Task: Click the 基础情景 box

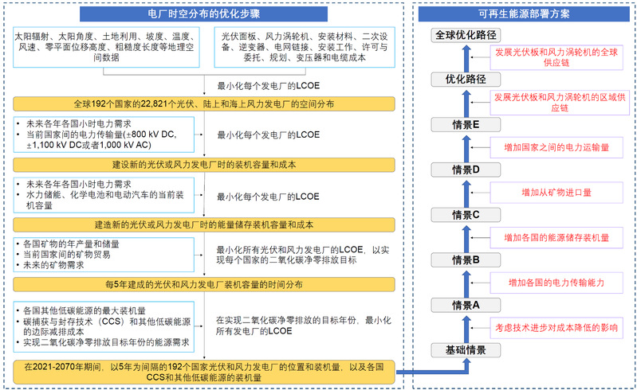Action: pyautogui.click(x=465, y=350)
